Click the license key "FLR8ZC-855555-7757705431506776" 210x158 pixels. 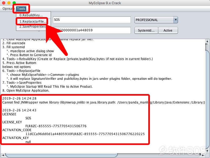coord(56,126)
